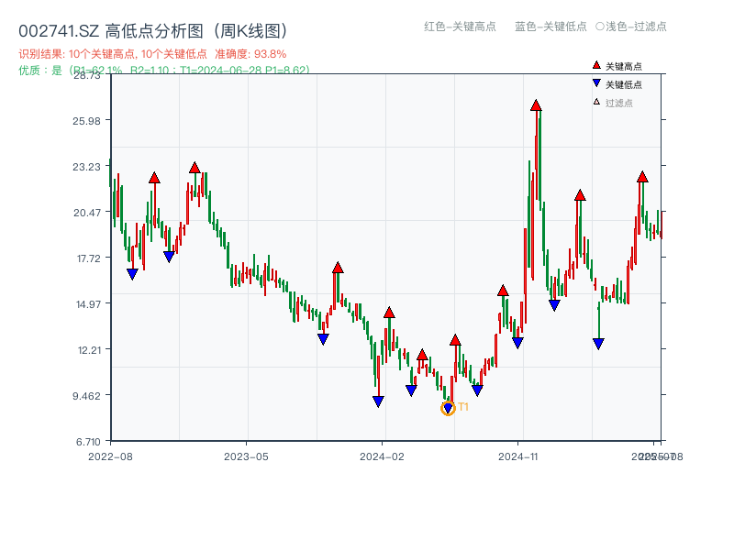Click the first red peak marker near 2022-08
Screen dimensions: 734x550
(x=153, y=177)
